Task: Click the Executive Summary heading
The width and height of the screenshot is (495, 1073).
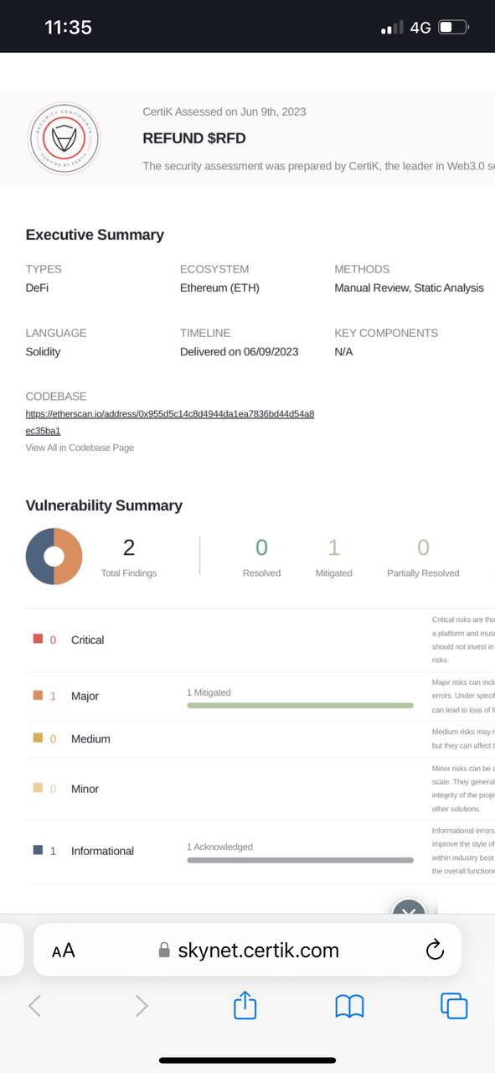Action: (x=95, y=235)
